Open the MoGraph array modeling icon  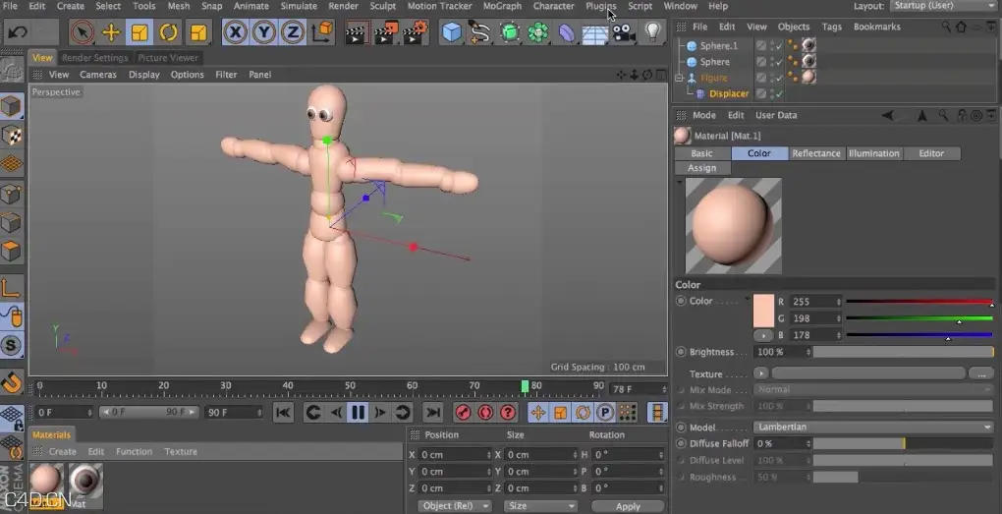pos(538,32)
